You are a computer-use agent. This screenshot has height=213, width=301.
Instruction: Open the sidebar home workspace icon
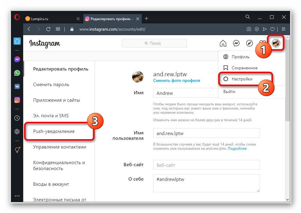click(x=17, y=41)
